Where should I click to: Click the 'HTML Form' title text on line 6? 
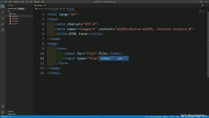click(78, 34)
